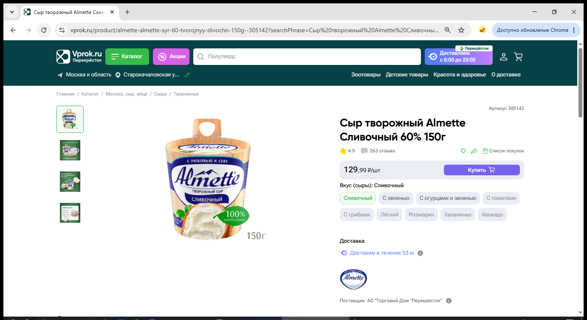Open the shopping cart icon
The image size is (587, 320).
point(518,56)
